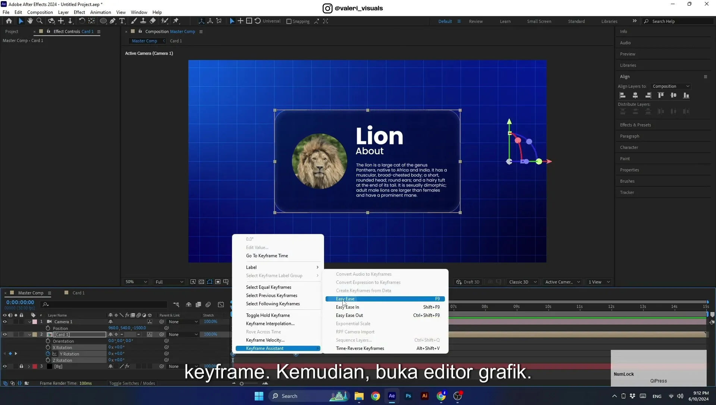
Task: Unlock the Bg layer lock icon
Action: [x=21, y=367]
